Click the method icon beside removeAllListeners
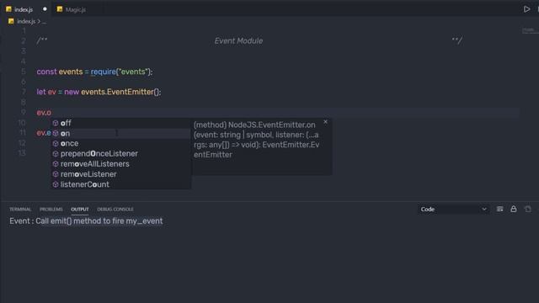The height and width of the screenshot is (303, 539). click(56, 164)
